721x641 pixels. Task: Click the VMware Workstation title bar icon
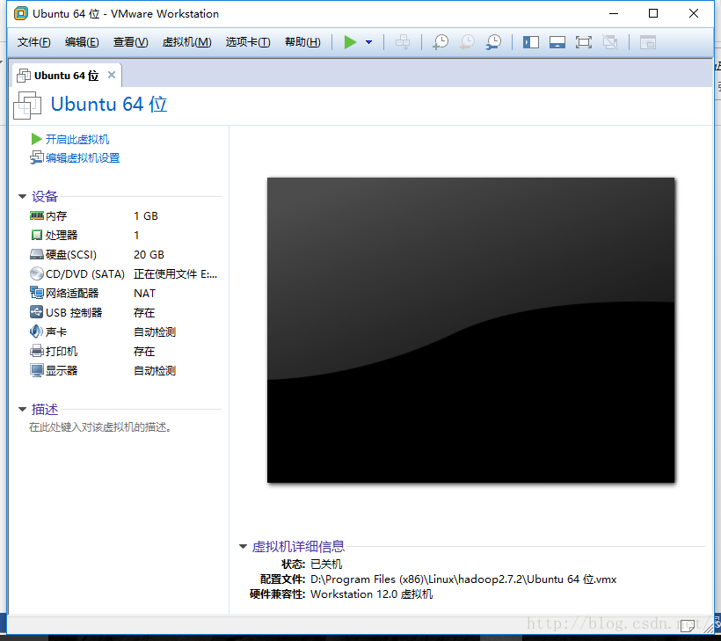click(21, 14)
